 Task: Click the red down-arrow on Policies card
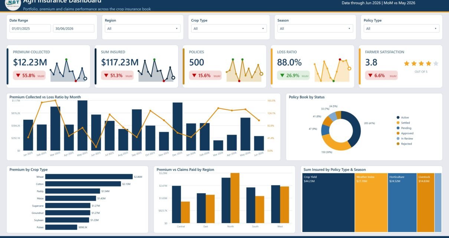pyautogui.click(x=194, y=75)
